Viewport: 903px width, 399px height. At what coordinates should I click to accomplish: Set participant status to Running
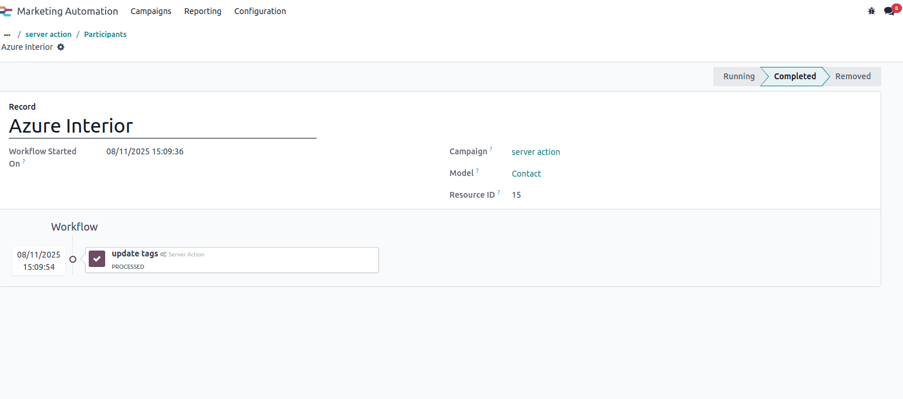click(x=738, y=76)
